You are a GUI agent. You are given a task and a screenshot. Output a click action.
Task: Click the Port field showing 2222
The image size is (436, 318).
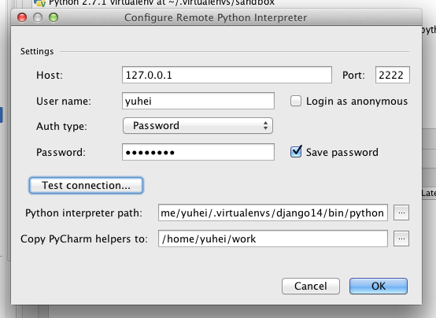coord(393,75)
